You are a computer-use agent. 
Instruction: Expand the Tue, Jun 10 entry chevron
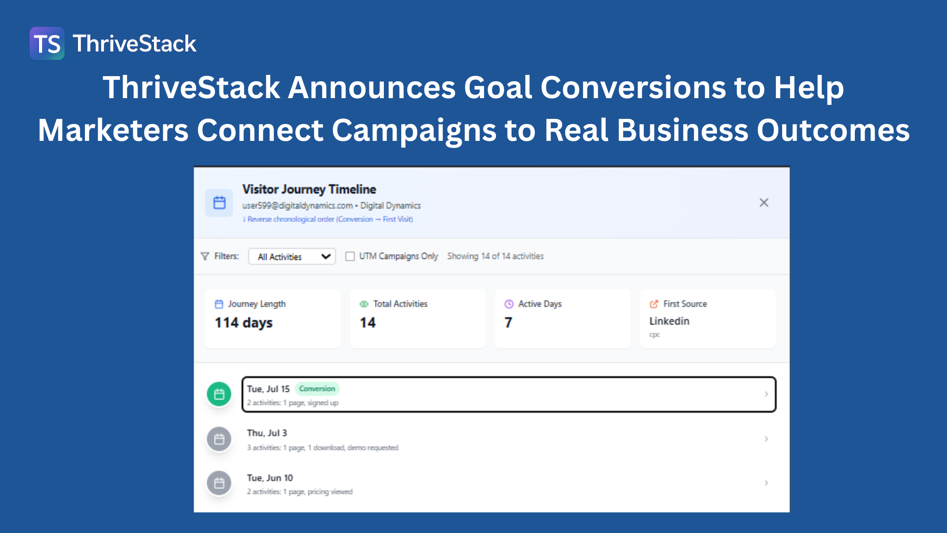[766, 483]
